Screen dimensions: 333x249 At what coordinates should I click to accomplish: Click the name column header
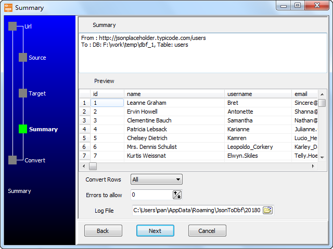tap(174, 94)
